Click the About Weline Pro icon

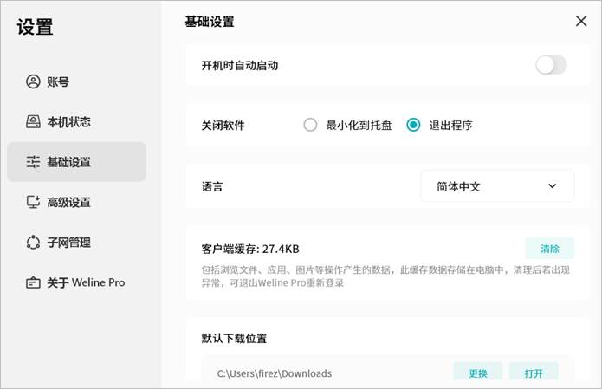click(34, 282)
